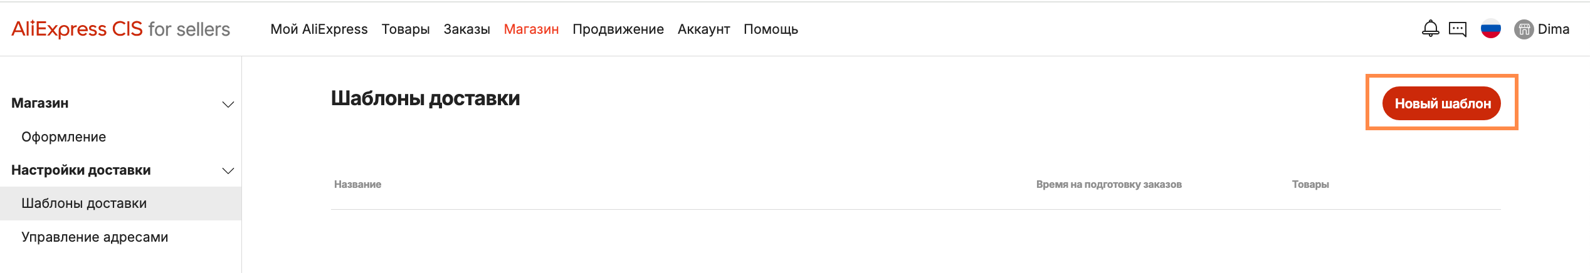Open the messages chat icon
The width and height of the screenshot is (1590, 273).
point(1458,29)
